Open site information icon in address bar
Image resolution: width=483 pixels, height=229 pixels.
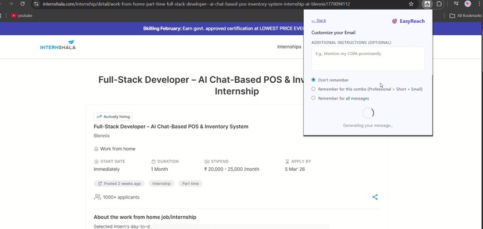point(37,4)
